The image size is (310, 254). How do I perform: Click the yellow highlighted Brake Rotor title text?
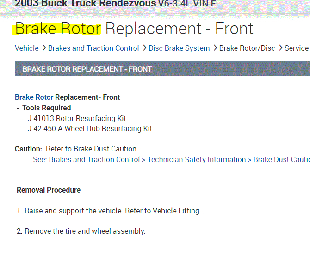pyautogui.click(x=58, y=29)
